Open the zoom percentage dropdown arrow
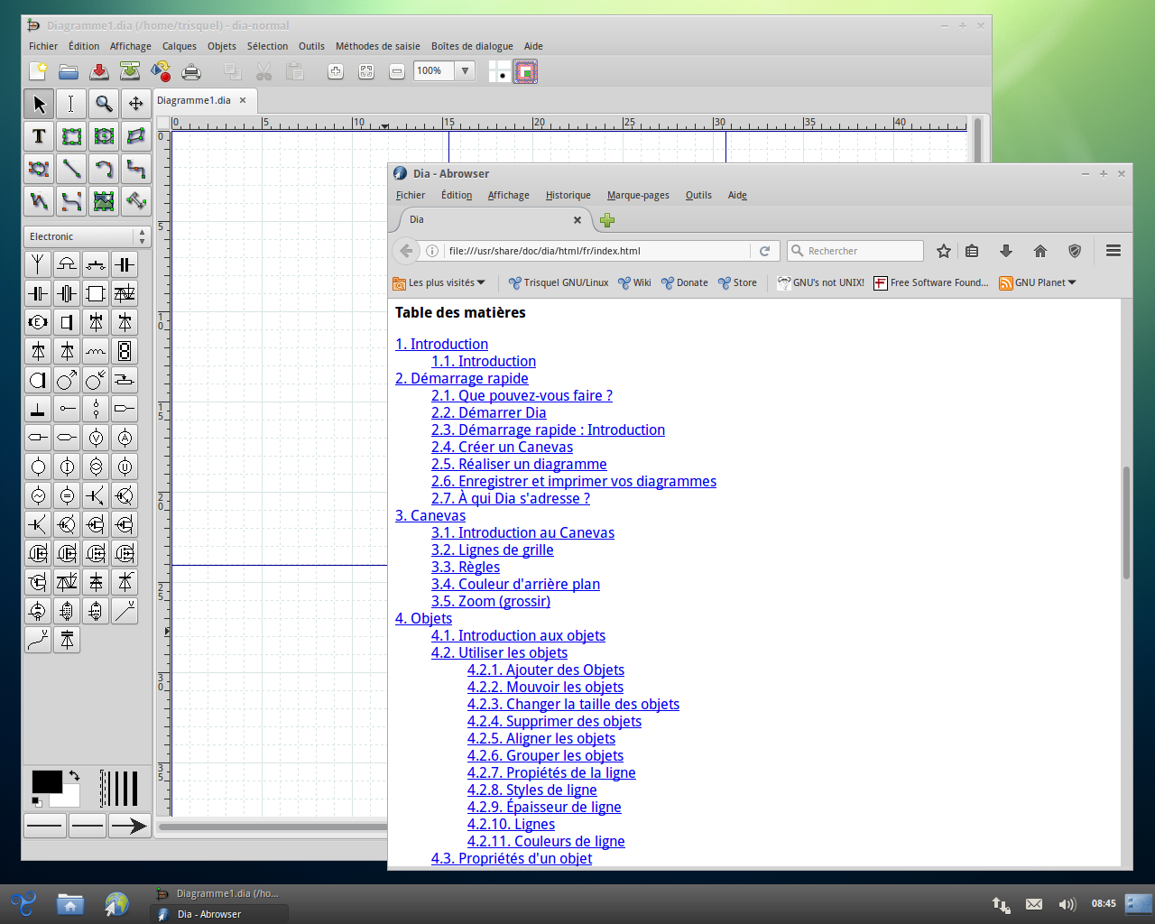Viewport: 1155px width, 924px height. 465,70
